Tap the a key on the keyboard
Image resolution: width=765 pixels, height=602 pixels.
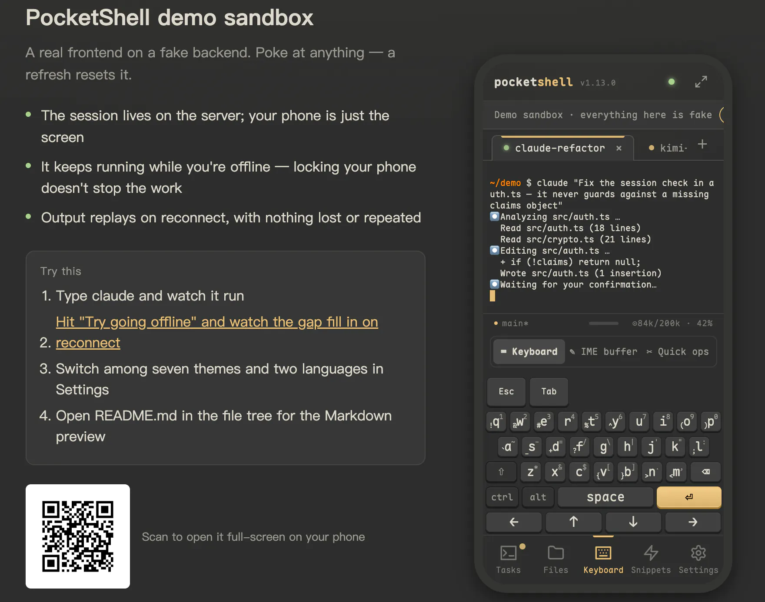tap(508, 447)
